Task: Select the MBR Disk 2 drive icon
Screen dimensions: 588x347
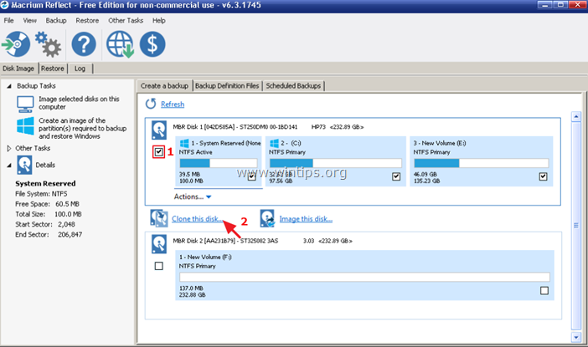Action: tap(159, 244)
